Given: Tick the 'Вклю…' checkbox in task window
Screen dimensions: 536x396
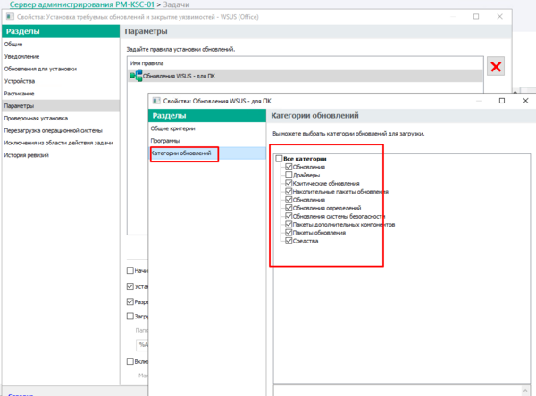Looking at the screenshot, I should pos(130,361).
